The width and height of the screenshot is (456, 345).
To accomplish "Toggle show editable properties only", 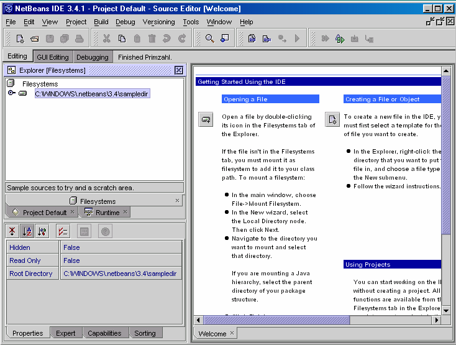I will click(x=63, y=231).
